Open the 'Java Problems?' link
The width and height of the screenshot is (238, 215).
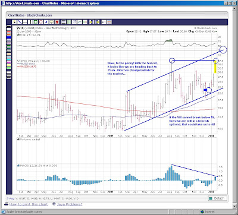click(70, 204)
